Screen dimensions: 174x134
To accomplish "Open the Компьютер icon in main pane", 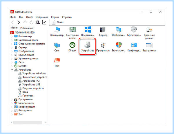I will [x=57, y=31].
